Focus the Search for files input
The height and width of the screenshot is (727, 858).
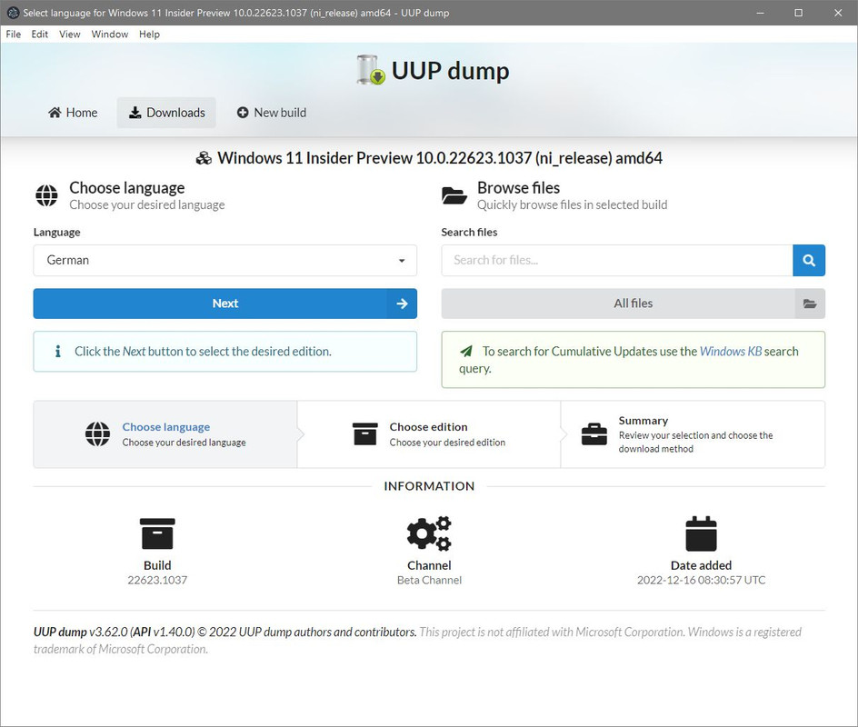[616, 261]
